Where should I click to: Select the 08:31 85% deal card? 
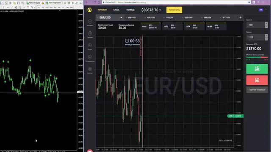point(216,27)
